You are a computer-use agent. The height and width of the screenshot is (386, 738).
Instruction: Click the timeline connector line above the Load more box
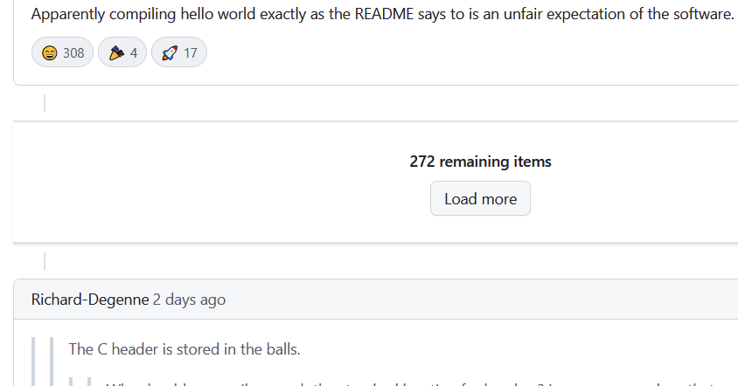click(45, 103)
